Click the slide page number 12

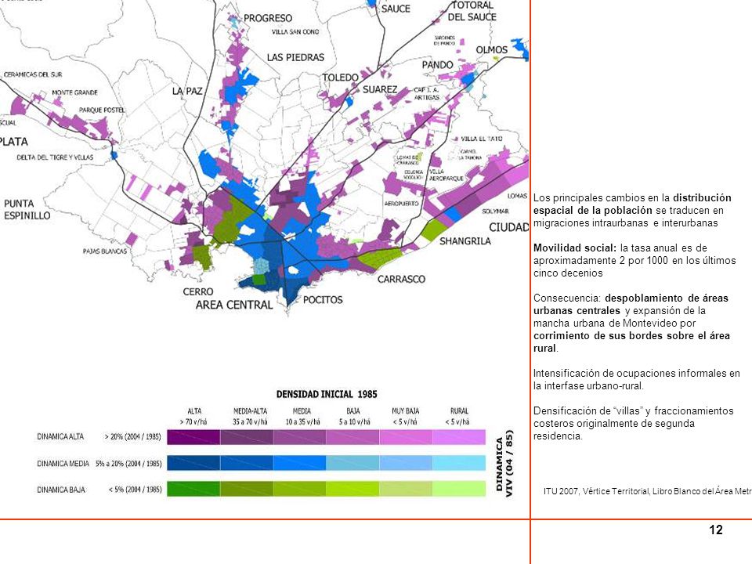(x=715, y=530)
